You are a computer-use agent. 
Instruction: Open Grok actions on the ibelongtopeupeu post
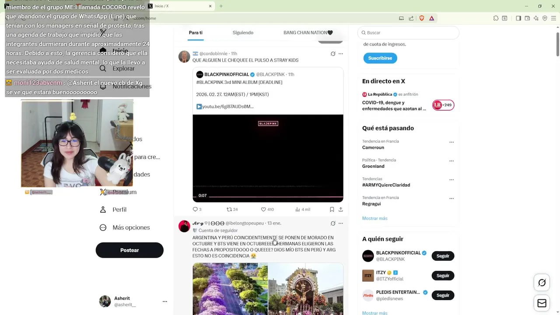point(333,223)
